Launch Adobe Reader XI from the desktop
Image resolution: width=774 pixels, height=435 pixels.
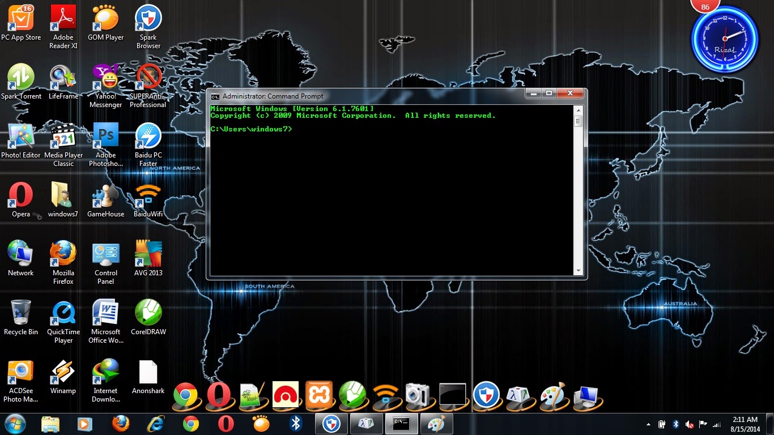pyautogui.click(x=63, y=27)
